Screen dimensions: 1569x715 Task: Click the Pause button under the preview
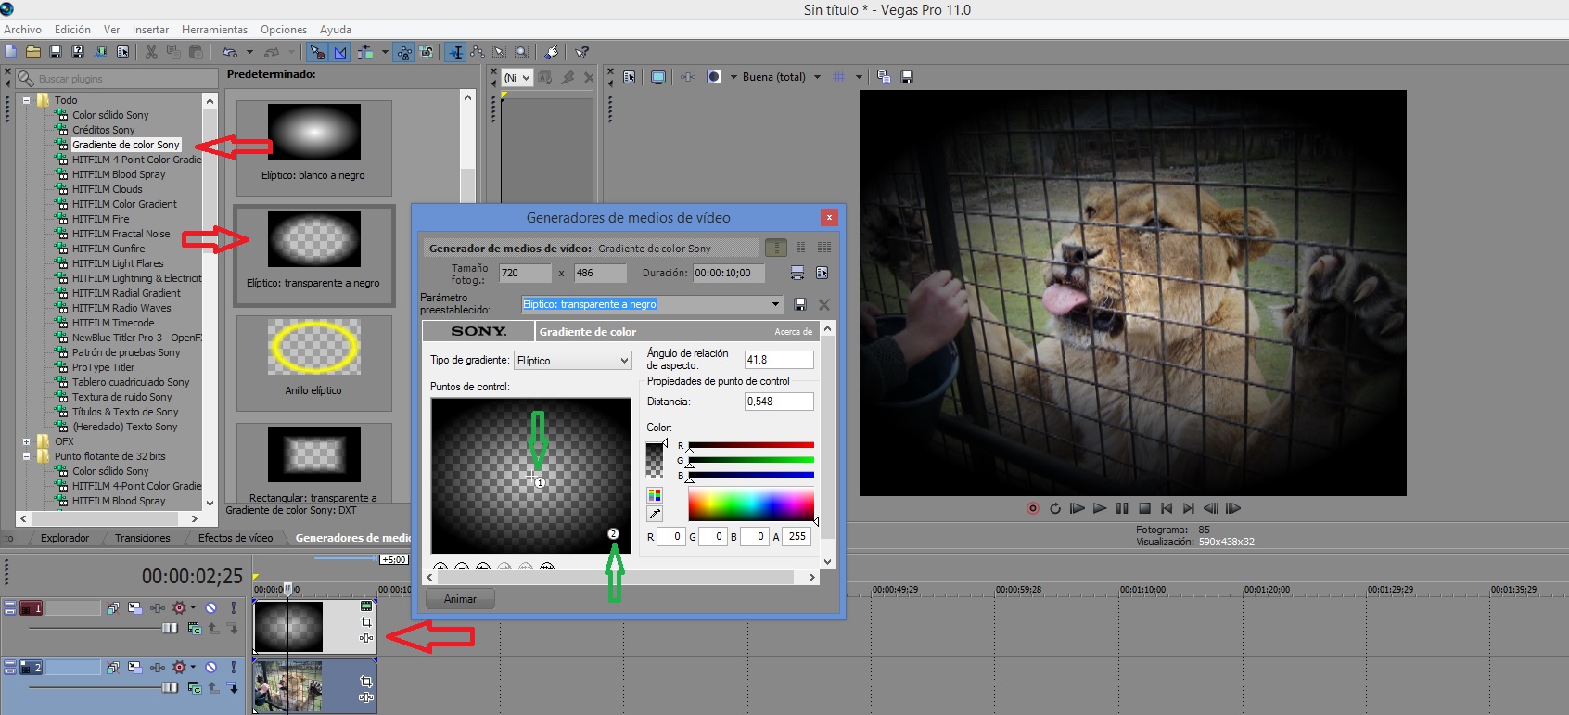point(1122,508)
